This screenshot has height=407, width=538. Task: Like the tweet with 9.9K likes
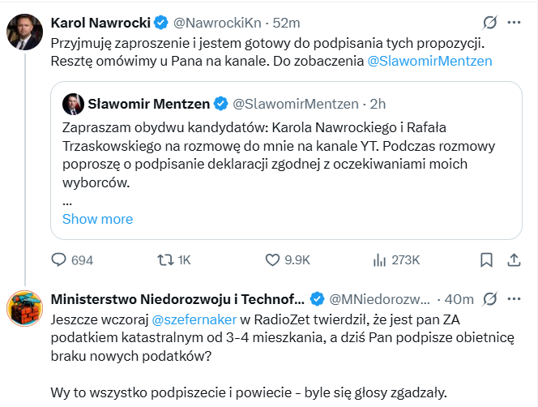tap(274, 260)
